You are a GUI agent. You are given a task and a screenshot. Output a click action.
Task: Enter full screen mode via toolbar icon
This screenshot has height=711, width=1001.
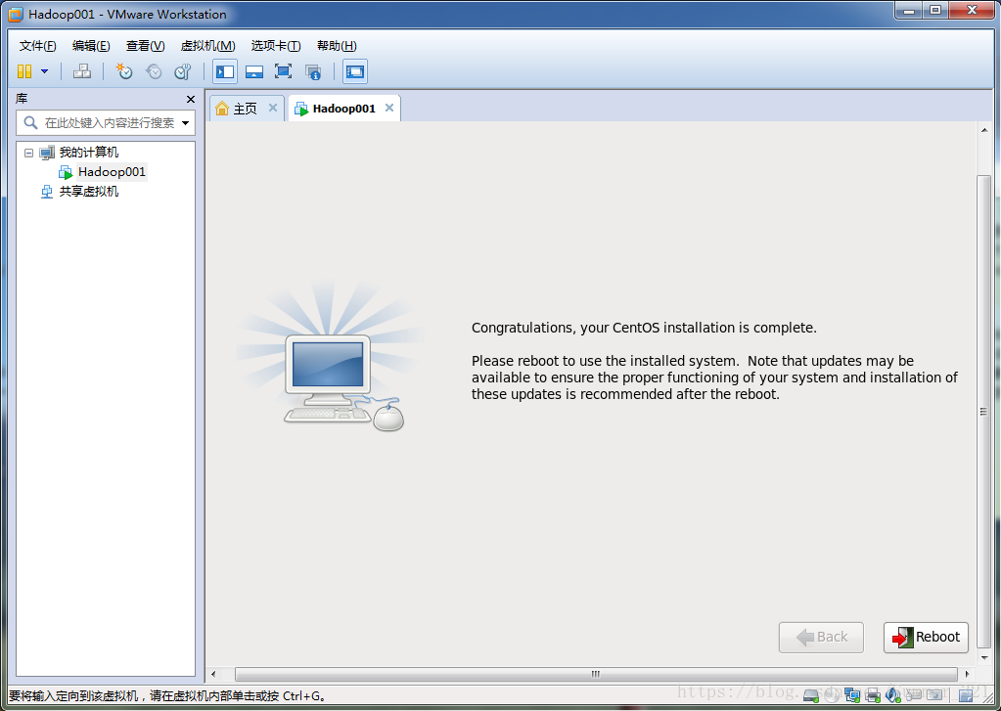pos(283,71)
